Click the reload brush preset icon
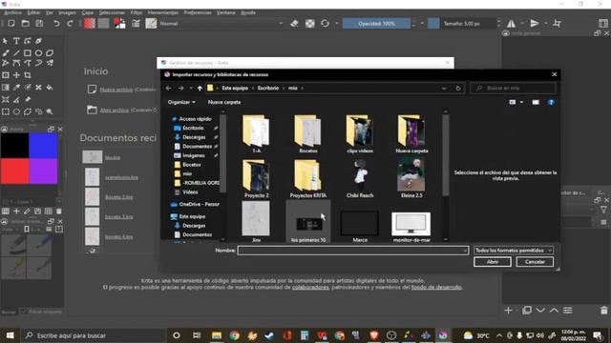Viewport: 611px width, 343px height. (325, 23)
